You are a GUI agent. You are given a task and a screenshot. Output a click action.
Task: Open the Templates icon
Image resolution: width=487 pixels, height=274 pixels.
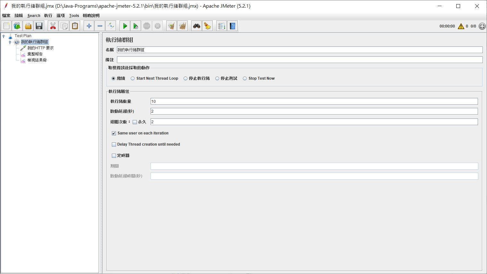17,26
